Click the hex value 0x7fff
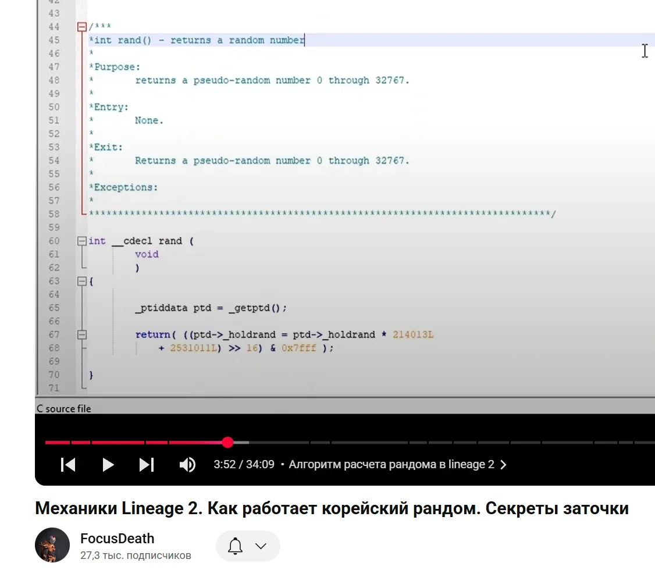Viewport: 655px width, 570px height. 298,348
